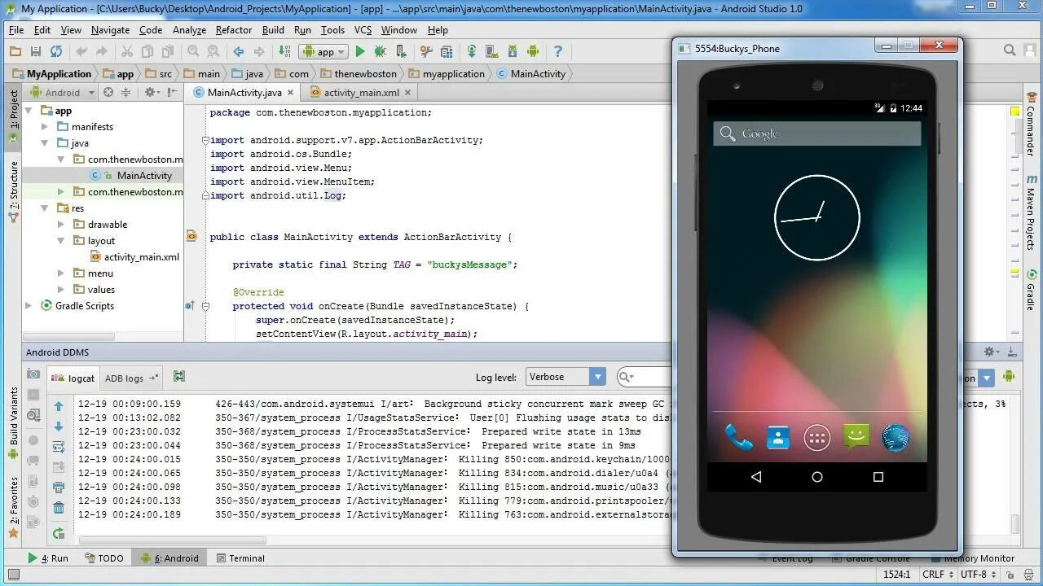Viewport: 1043px width, 586px height.
Task: Open the Log level Verbose dropdown
Action: (566, 377)
